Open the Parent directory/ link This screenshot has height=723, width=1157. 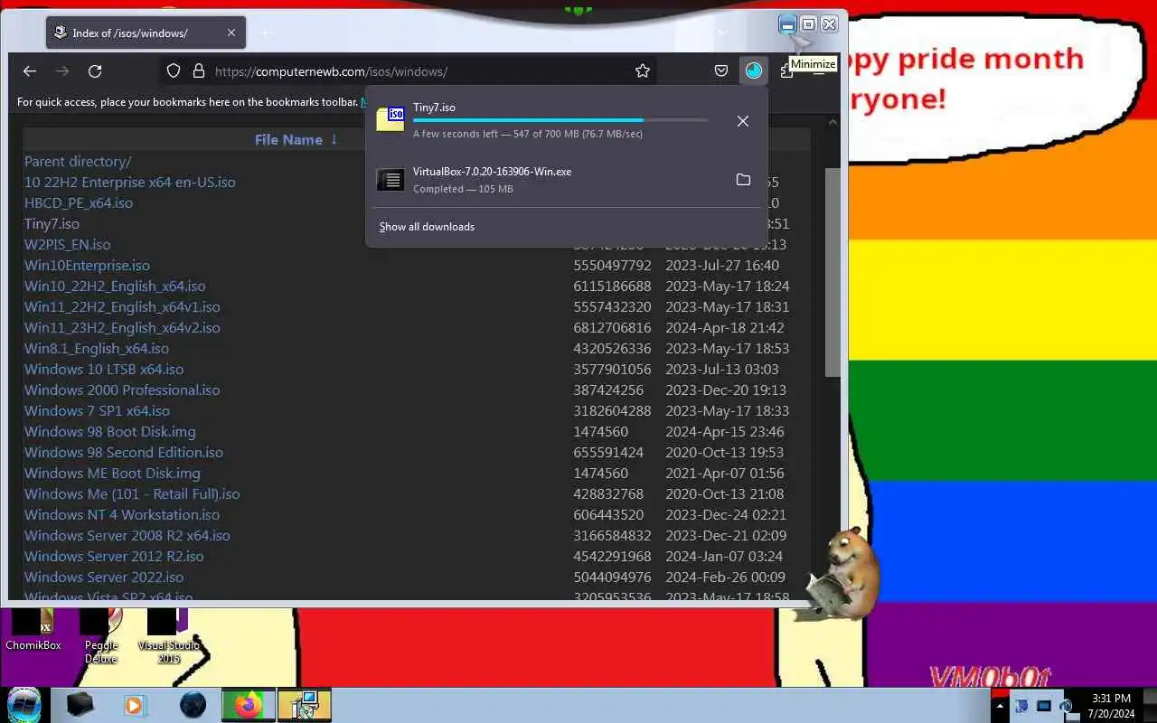tap(78, 161)
